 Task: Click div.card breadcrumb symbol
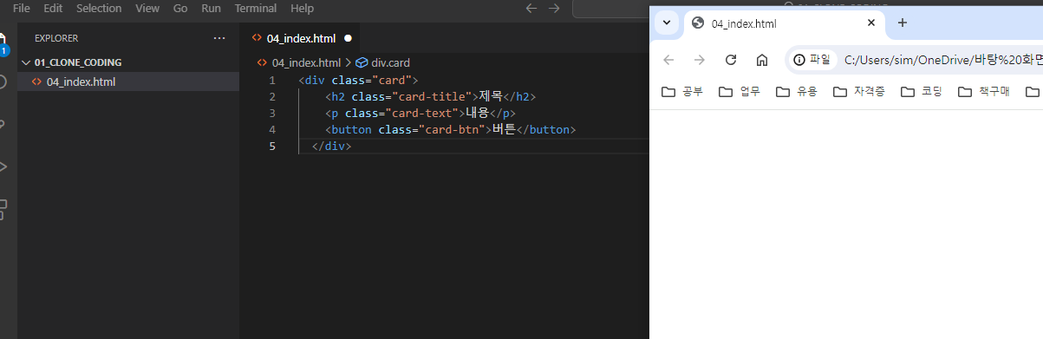click(382, 62)
